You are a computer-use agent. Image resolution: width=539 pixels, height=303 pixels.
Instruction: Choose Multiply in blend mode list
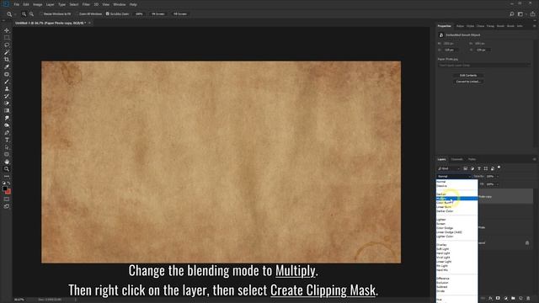click(x=456, y=199)
